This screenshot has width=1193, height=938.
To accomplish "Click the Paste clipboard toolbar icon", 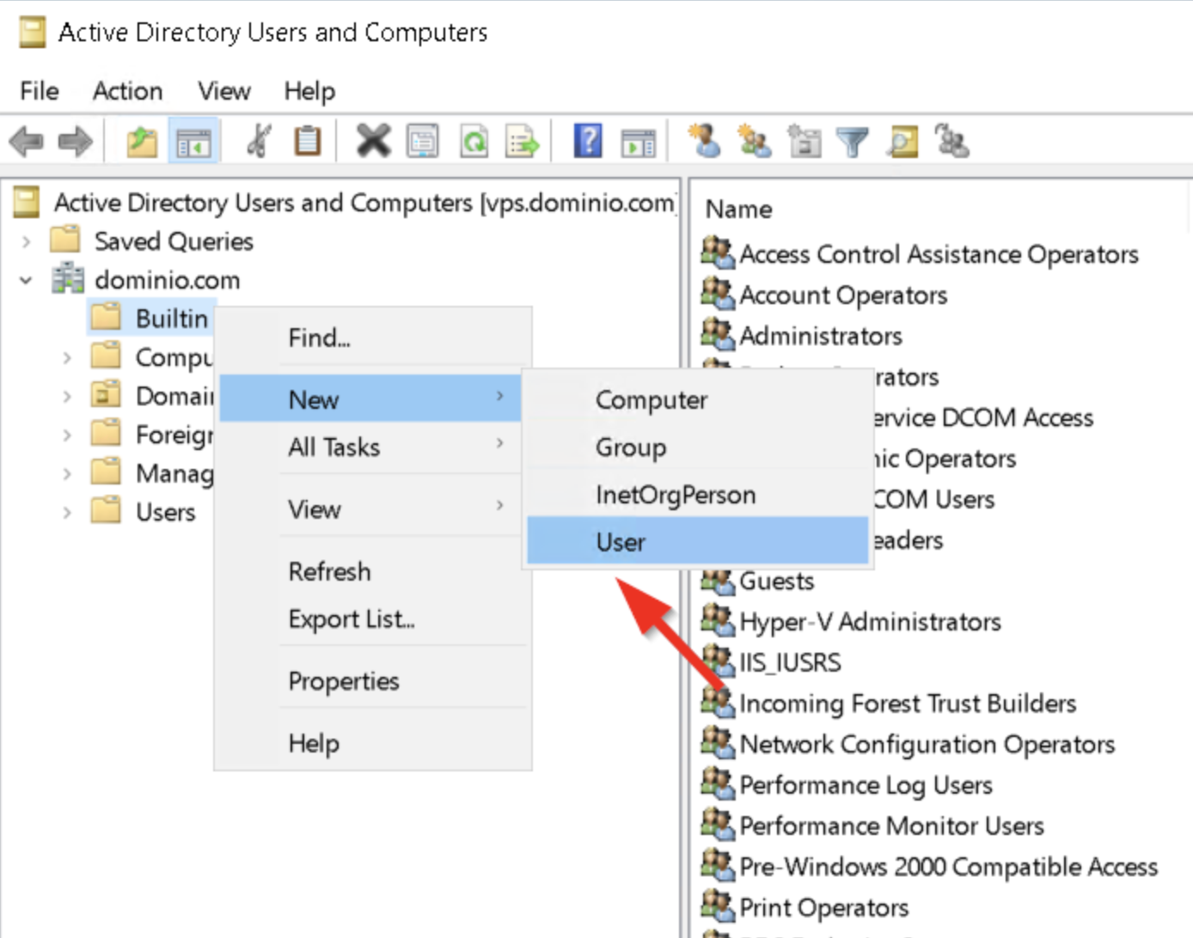I will click(x=307, y=142).
